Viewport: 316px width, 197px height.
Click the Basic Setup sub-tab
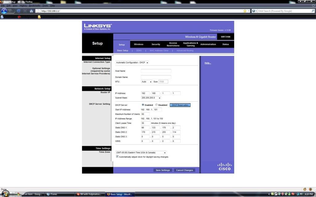123,50
